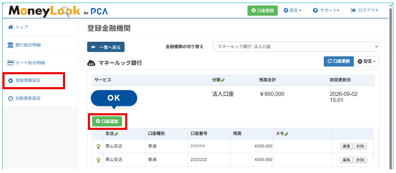The image size is (396, 173).
Task: Open the 設定 dropdown in top header
Action: (x=292, y=10)
